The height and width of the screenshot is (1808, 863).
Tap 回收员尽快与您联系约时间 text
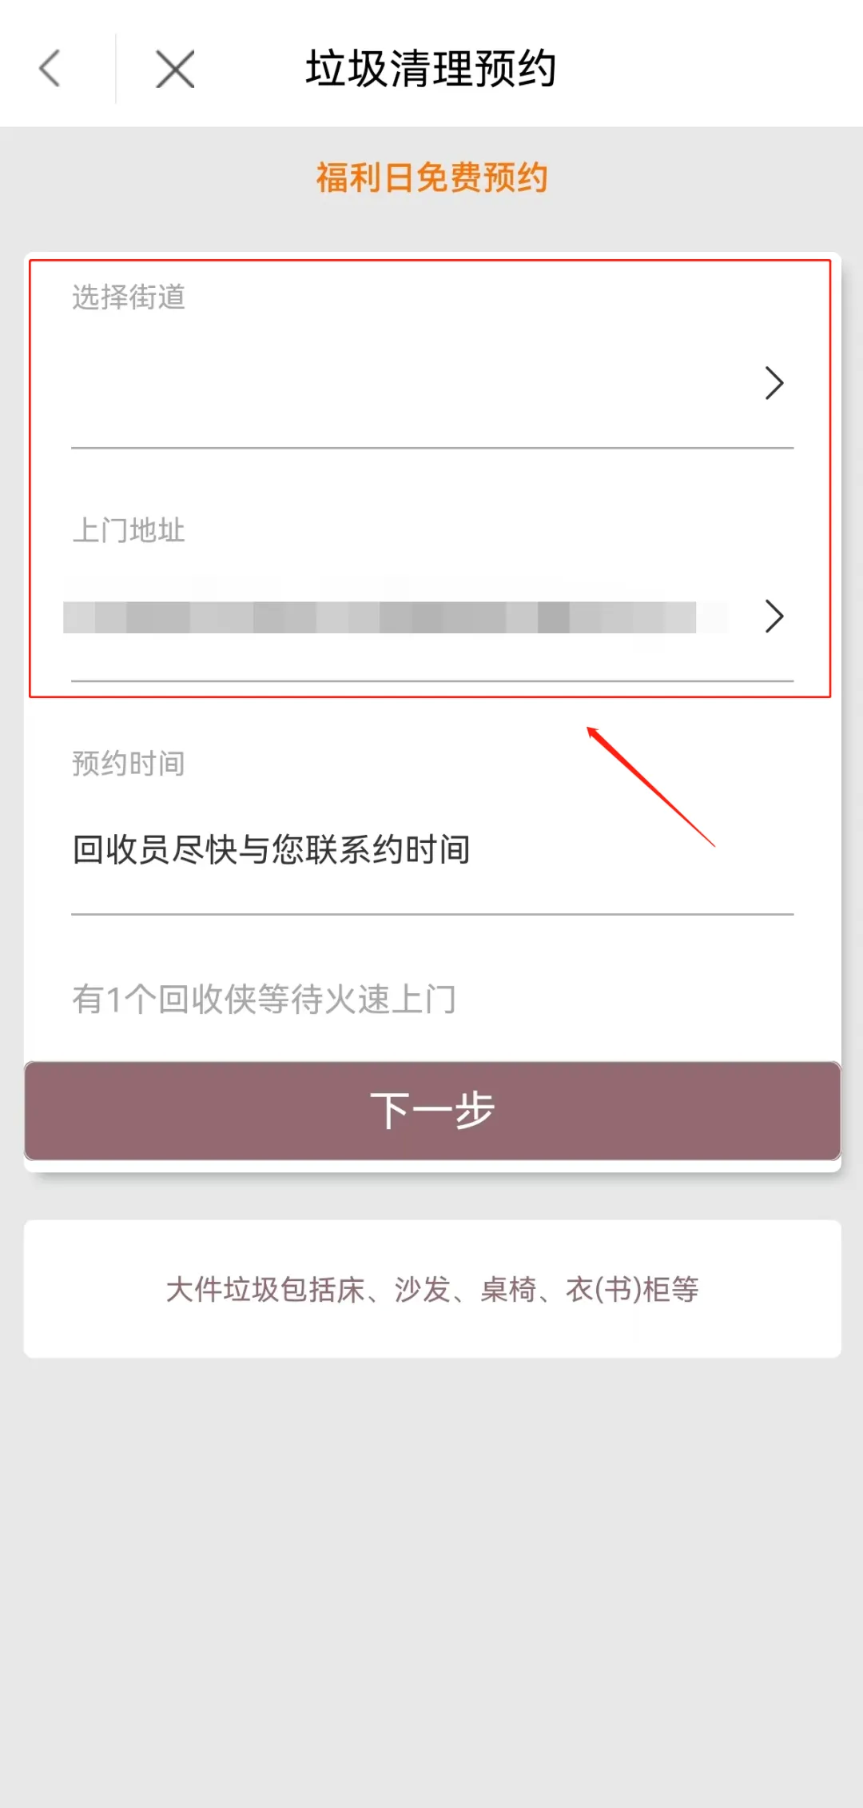[271, 849]
